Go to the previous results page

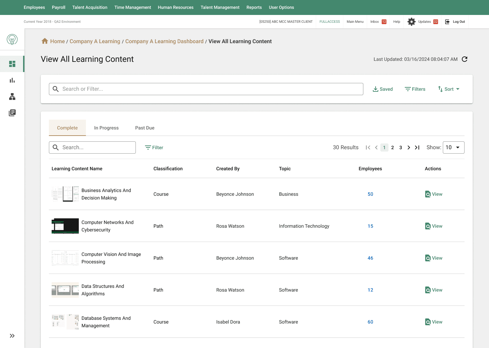[376, 147]
